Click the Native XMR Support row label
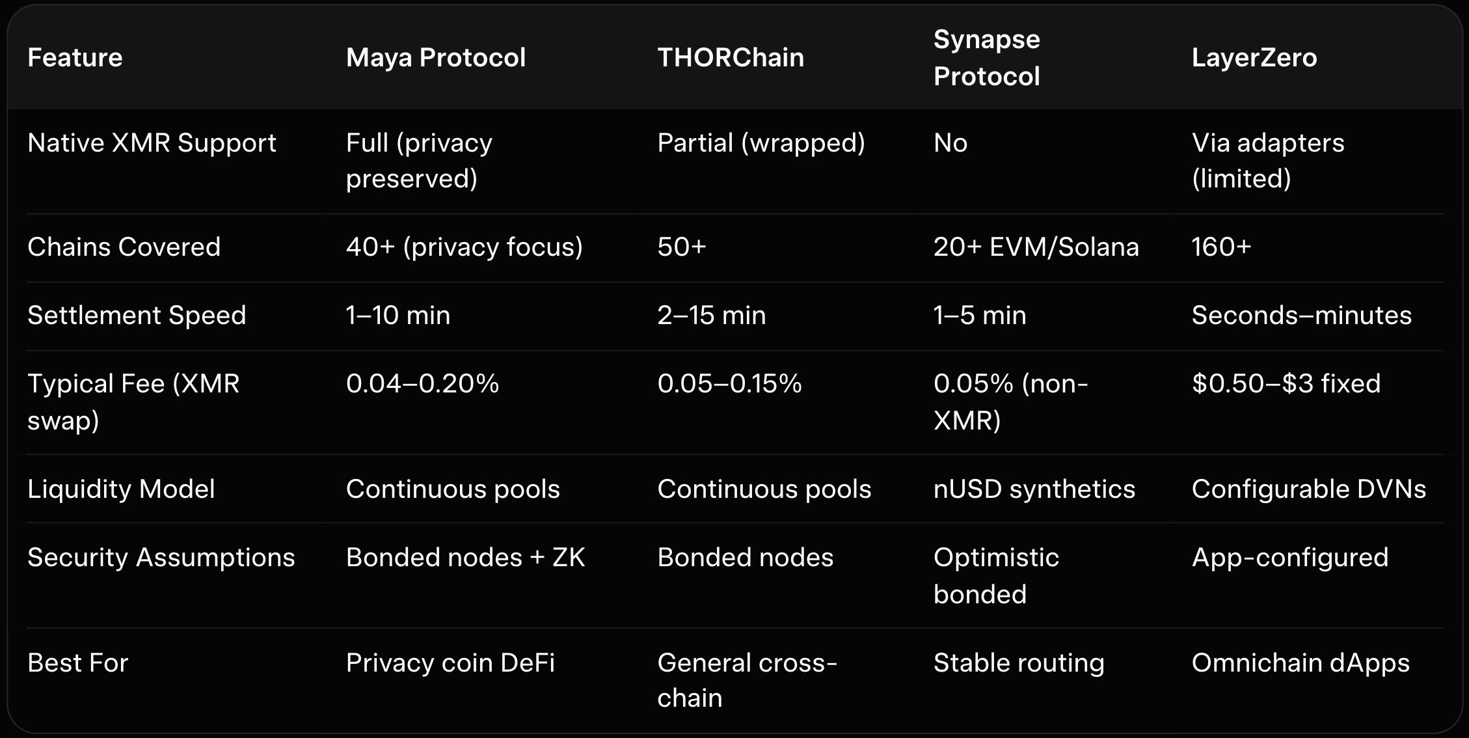 coord(152,143)
